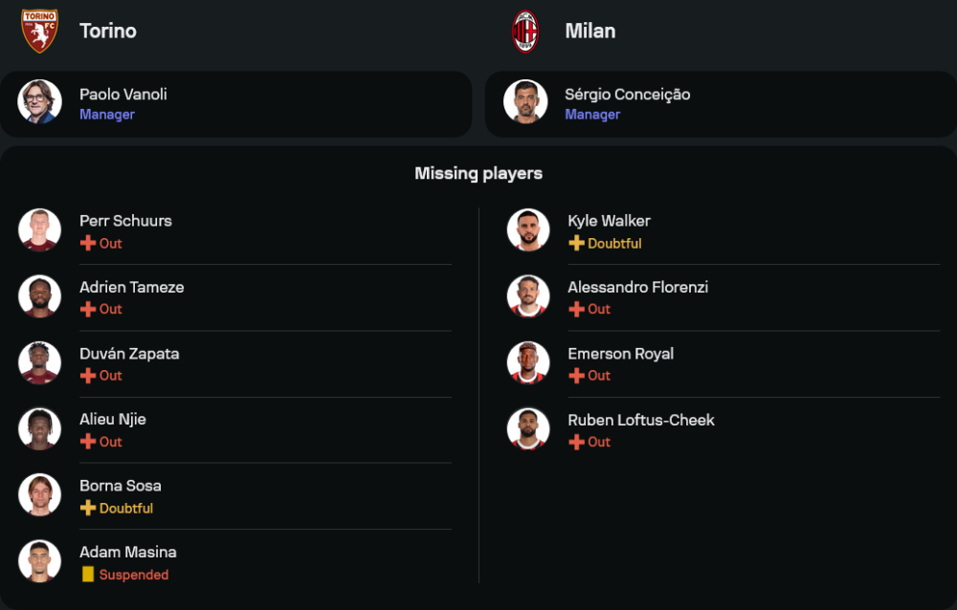Open Sérgio Conceição's manager photo
Screen dimensions: 957x610
(525, 102)
